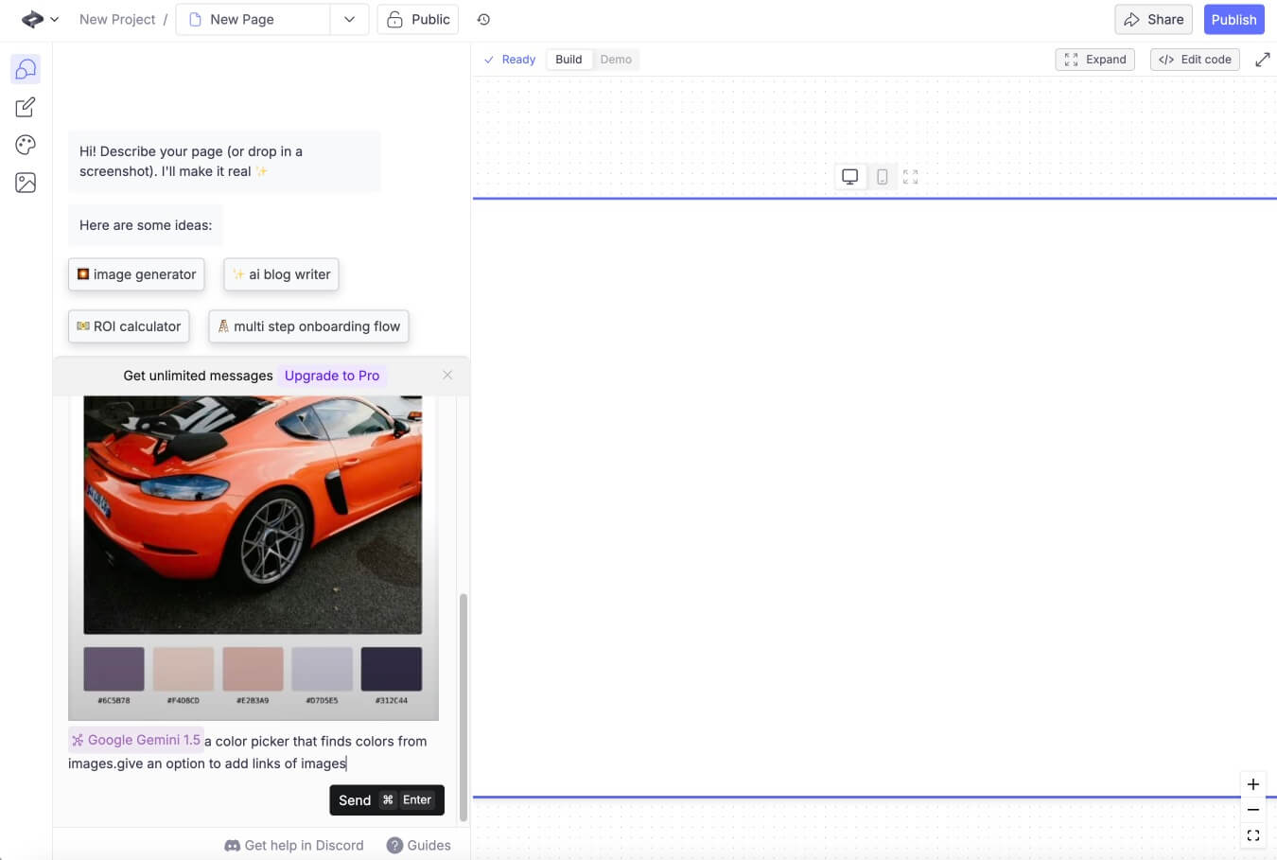Viewport: 1277px width, 860px height.
Task: Zoom in with the plus icon
Action: point(1252,784)
